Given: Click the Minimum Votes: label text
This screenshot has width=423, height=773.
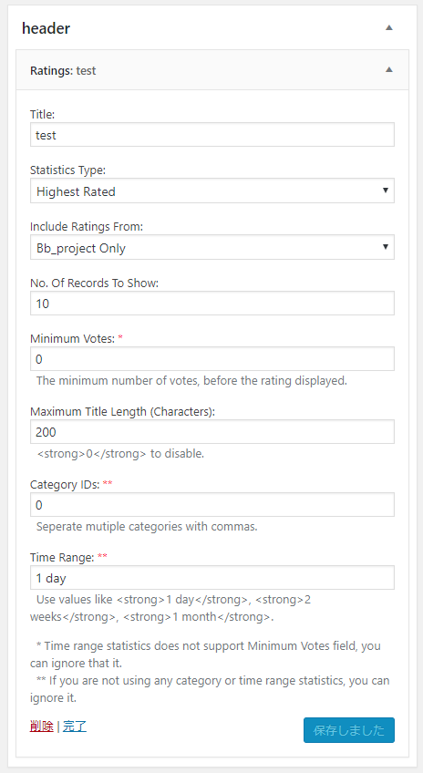Looking at the screenshot, I should coord(72,339).
